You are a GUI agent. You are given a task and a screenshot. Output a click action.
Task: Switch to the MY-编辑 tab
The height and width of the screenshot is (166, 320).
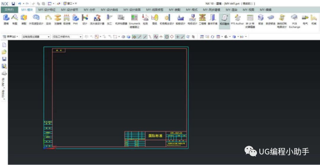coord(265,10)
